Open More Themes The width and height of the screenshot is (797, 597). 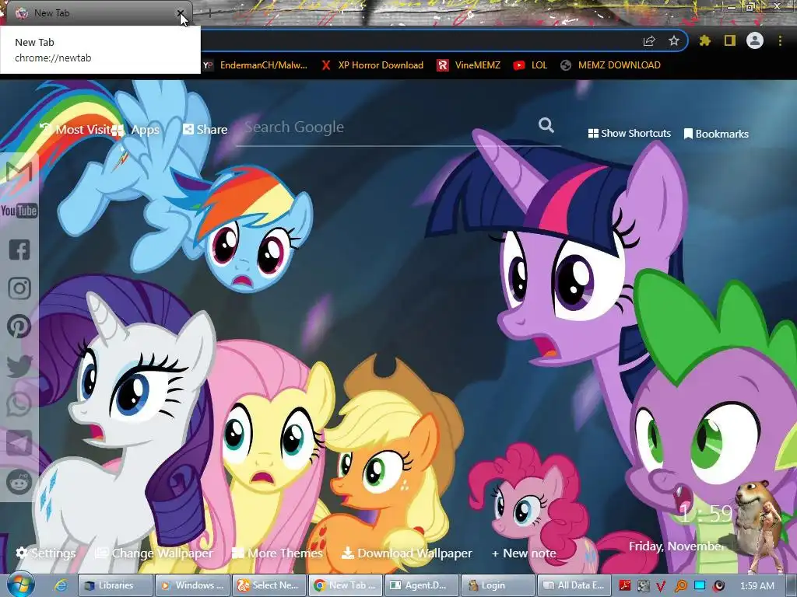coord(278,553)
